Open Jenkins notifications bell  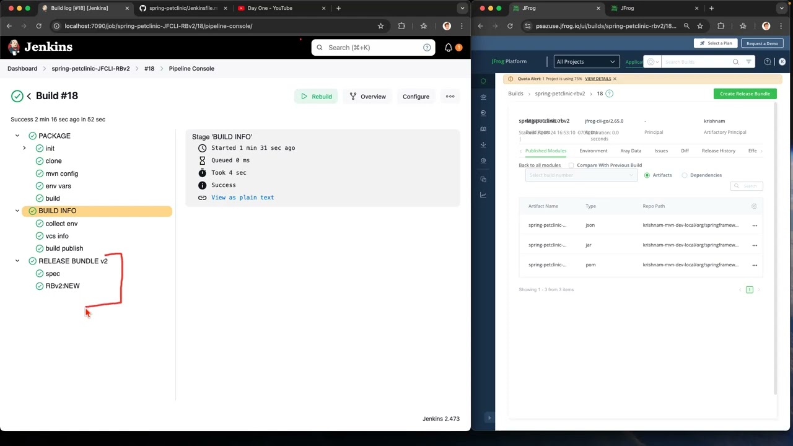click(449, 48)
